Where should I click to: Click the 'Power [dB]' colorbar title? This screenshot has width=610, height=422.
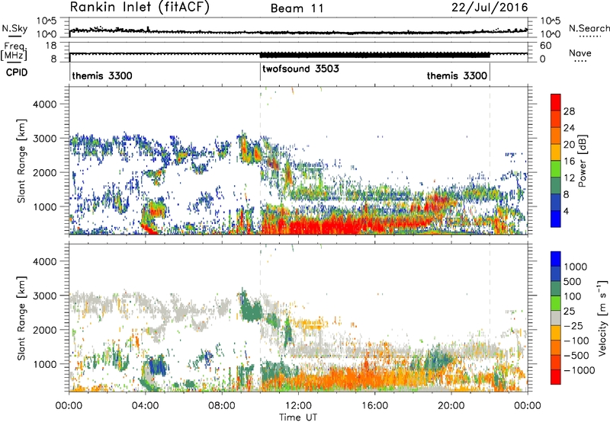pos(583,161)
